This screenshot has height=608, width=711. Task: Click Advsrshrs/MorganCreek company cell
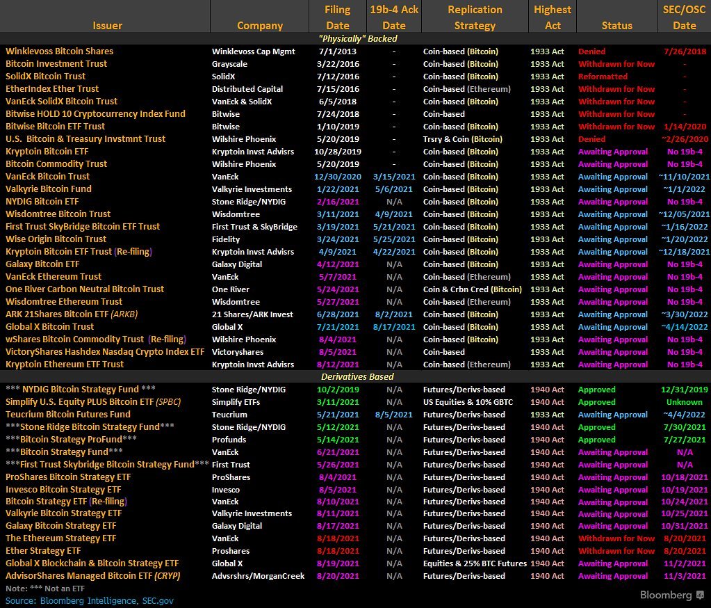pos(258,576)
